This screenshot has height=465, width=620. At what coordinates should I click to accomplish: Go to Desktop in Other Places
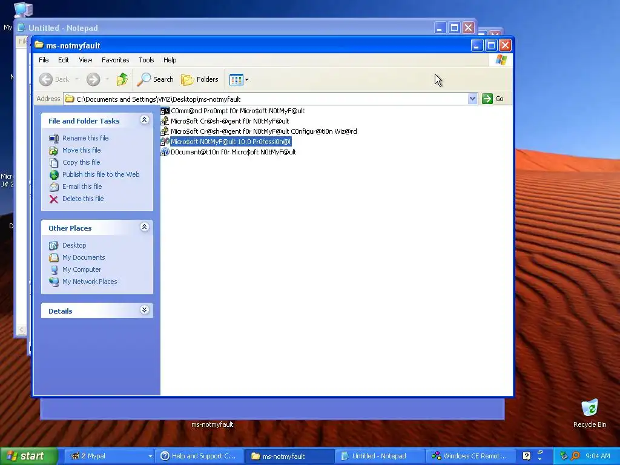(74, 245)
